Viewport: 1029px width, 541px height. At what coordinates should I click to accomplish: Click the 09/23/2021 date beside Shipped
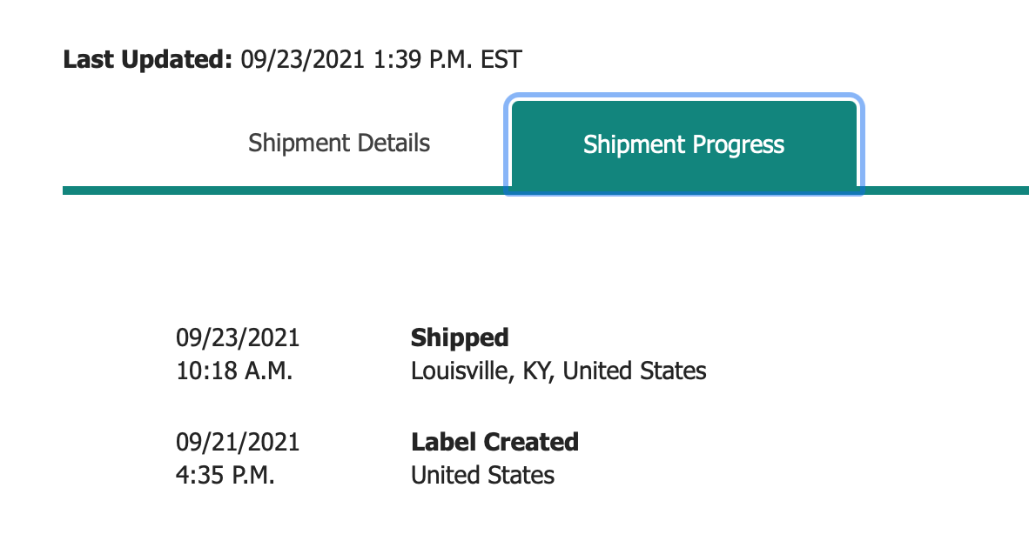tap(238, 337)
